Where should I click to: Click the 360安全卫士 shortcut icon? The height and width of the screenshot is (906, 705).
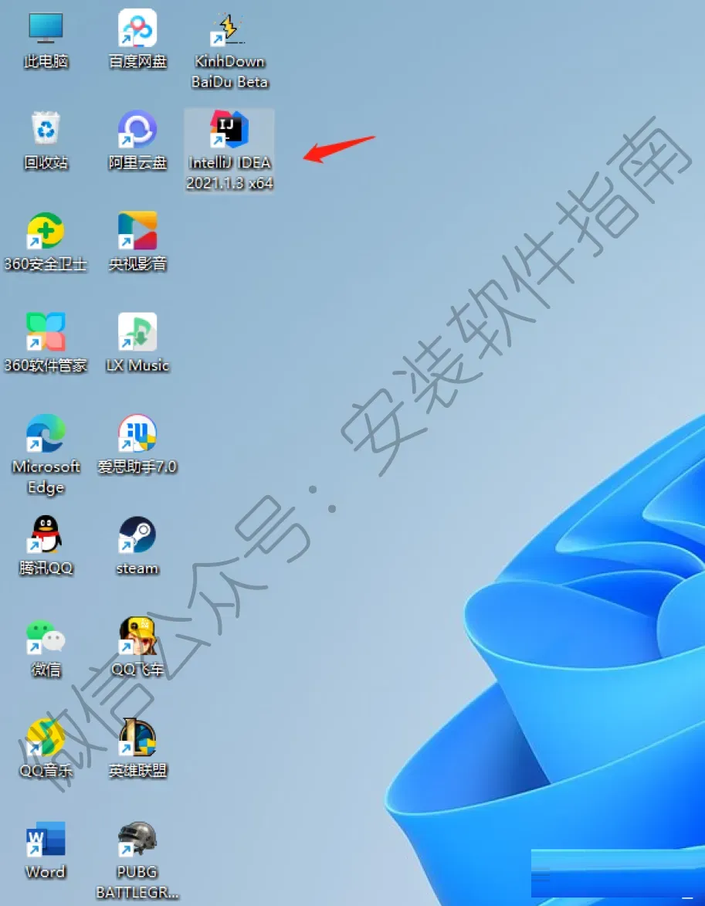coord(46,230)
